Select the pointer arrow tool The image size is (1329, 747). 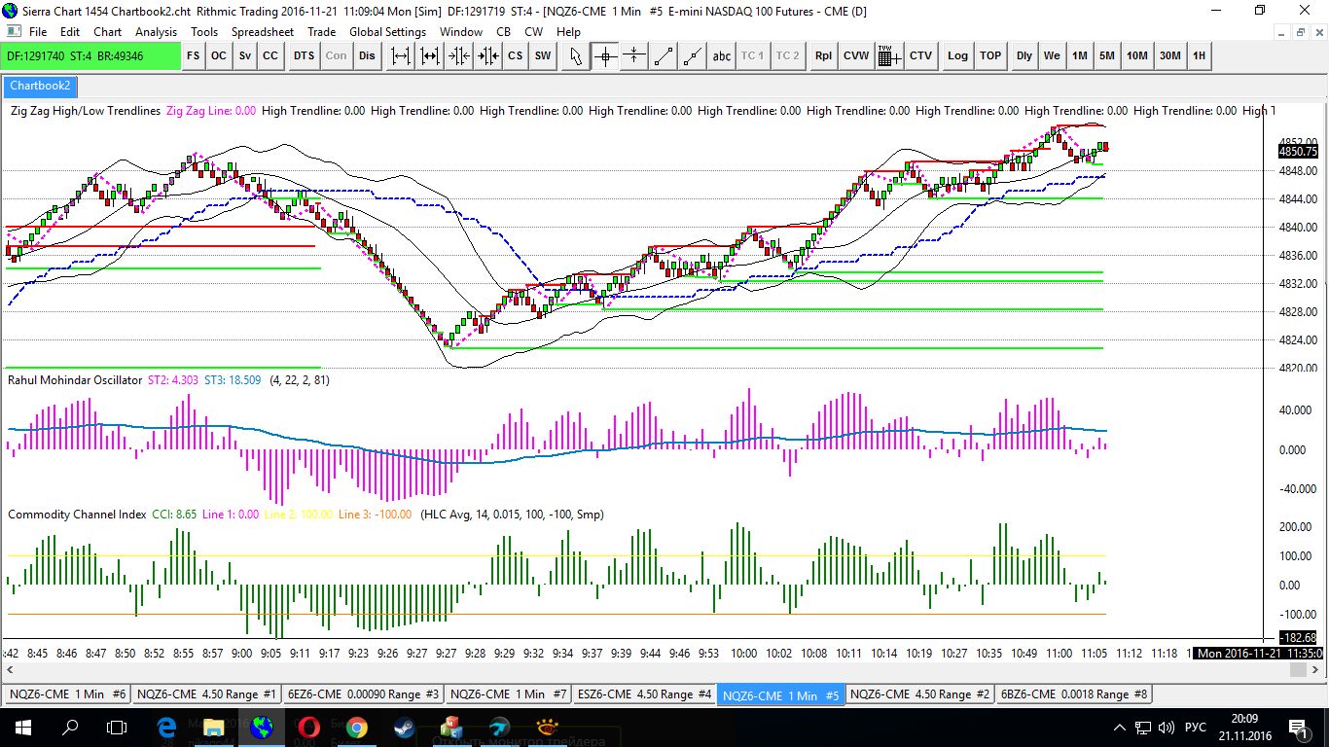click(576, 56)
